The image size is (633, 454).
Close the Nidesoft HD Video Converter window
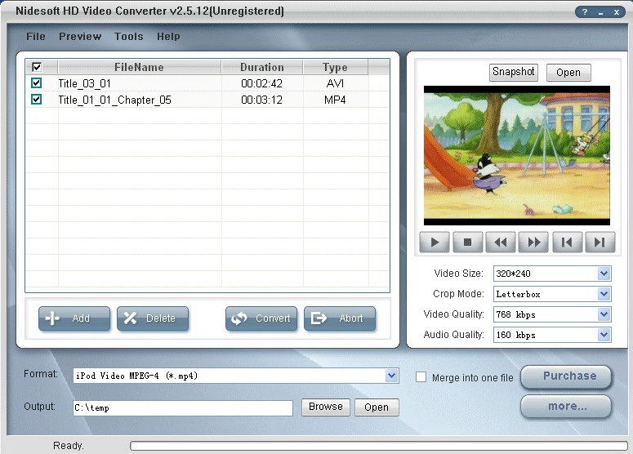coord(617,12)
